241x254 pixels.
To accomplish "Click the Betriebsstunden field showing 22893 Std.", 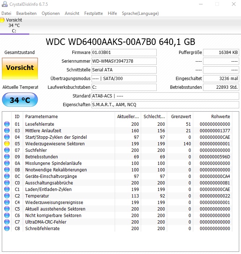I will pos(221,87).
